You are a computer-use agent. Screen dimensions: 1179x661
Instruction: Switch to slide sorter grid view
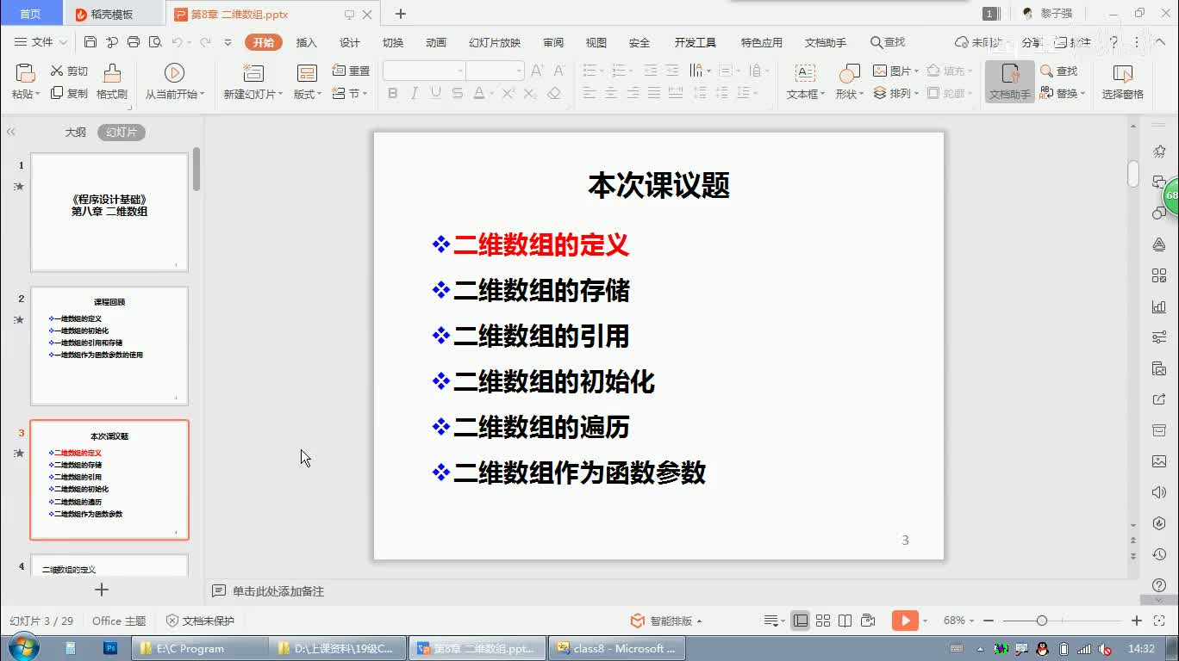pos(823,621)
